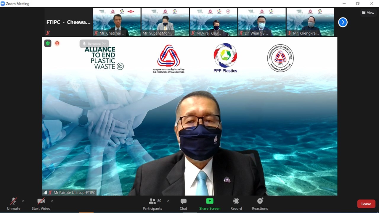The height and width of the screenshot is (213, 379).
Task: Open the View layout menu
Action: [x=368, y=13]
